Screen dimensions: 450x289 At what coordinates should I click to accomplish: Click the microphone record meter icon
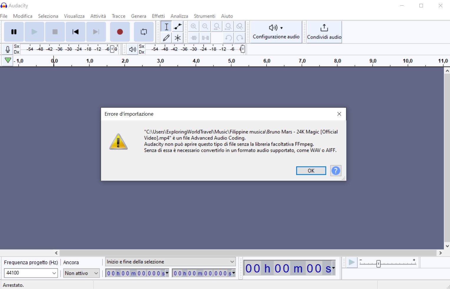coord(8,49)
